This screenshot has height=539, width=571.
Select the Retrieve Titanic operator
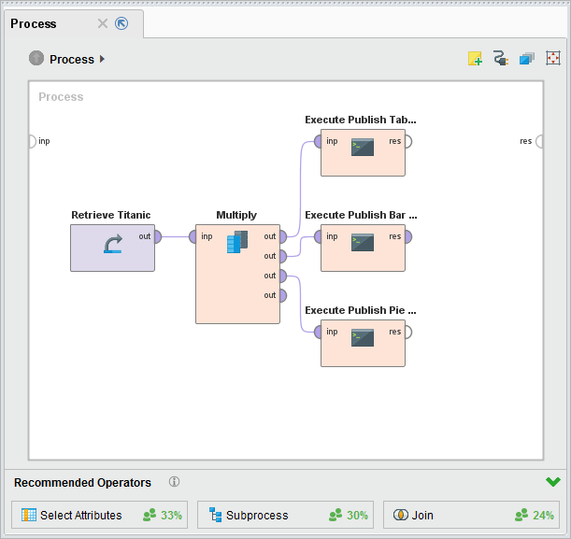coord(112,247)
